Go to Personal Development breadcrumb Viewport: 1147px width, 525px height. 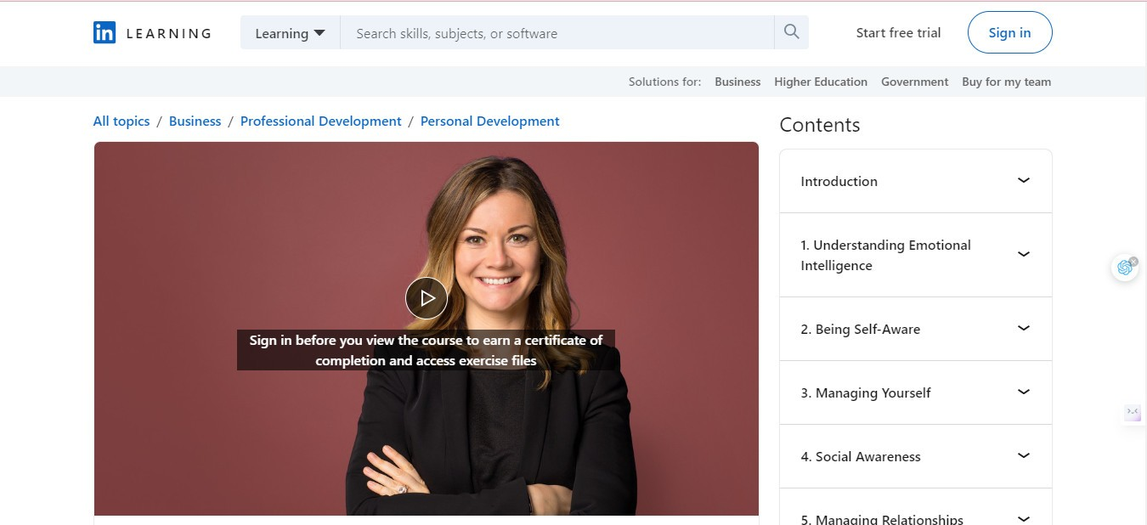pos(489,121)
